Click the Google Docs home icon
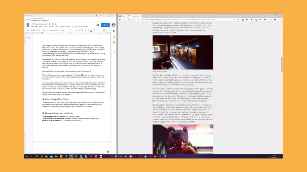The image size is (307, 172). (28, 25)
